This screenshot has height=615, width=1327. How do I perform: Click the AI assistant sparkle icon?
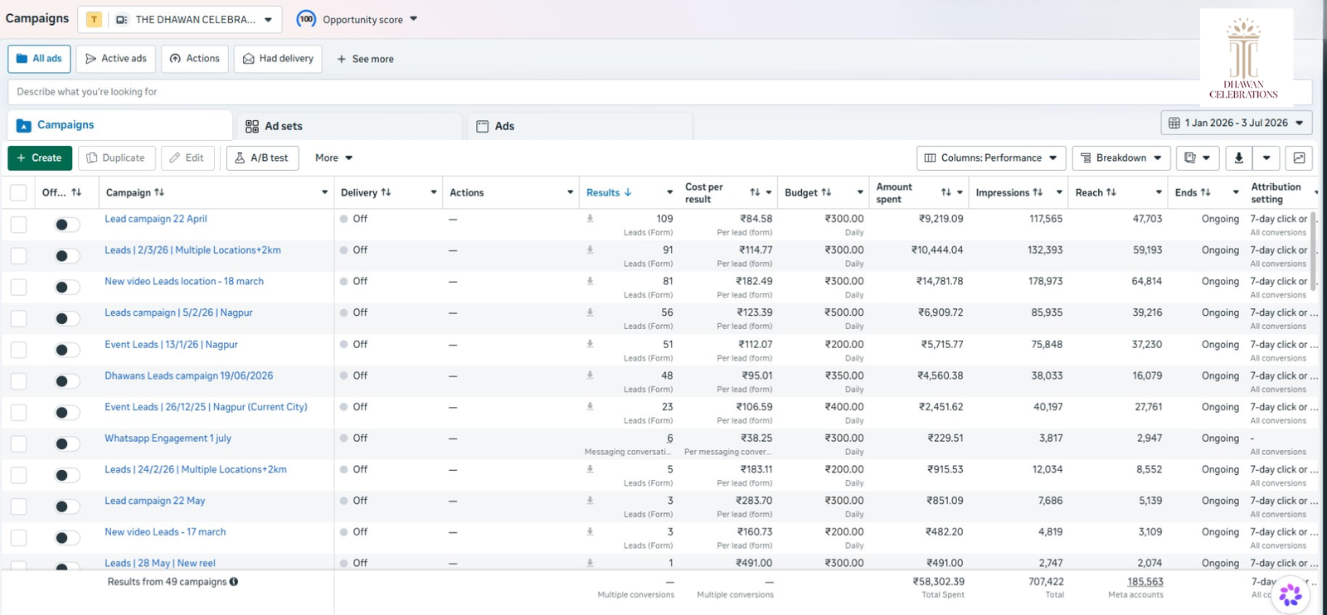(1290, 593)
